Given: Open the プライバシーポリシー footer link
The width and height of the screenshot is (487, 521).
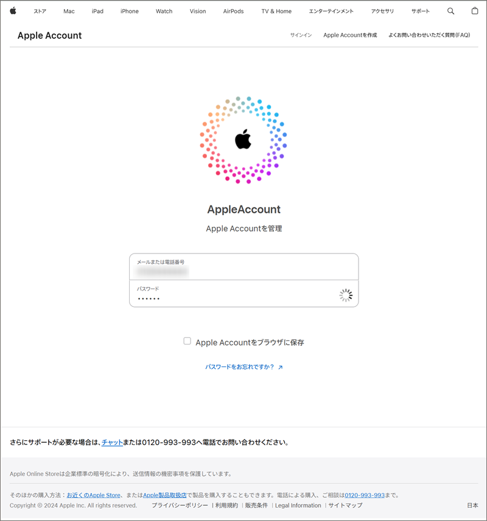Looking at the screenshot, I should [x=180, y=505].
